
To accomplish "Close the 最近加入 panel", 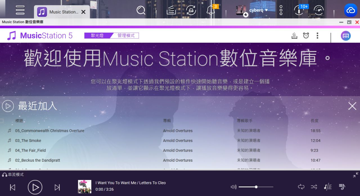I will 352,106.
